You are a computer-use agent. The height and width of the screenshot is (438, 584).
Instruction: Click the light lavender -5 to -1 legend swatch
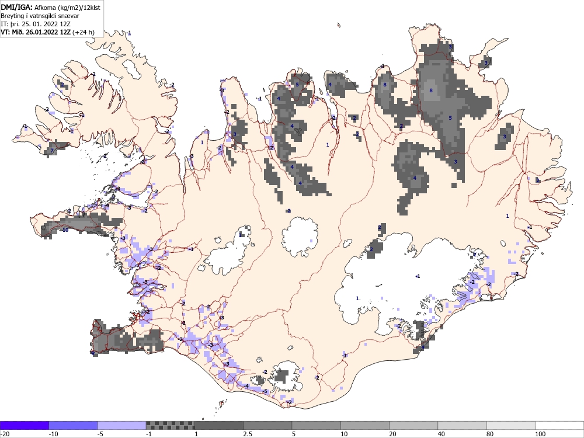121,425
